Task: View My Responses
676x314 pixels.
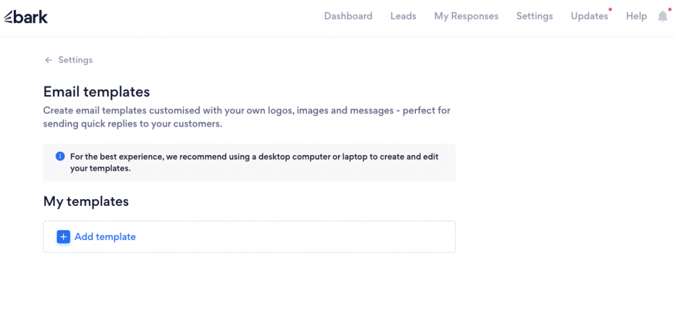Action: [x=466, y=16]
